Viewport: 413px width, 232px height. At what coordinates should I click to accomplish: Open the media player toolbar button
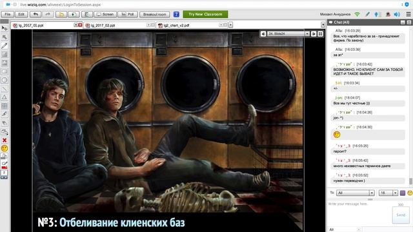click(x=74, y=14)
